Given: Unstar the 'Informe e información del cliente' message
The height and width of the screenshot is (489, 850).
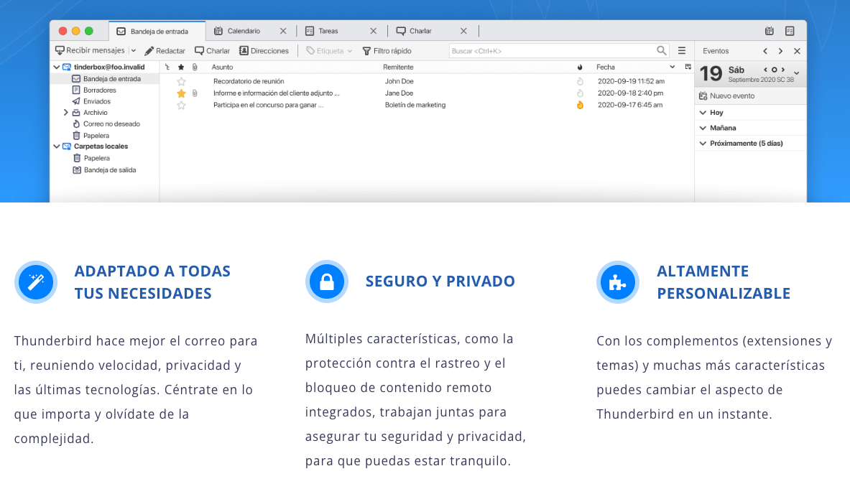Looking at the screenshot, I should [x=181, y=93].
